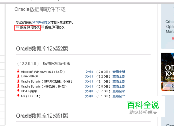Open the OTN许可协议 license link
Image resolution: width=174 pixels, height=126 pixels.
[41, 22]
